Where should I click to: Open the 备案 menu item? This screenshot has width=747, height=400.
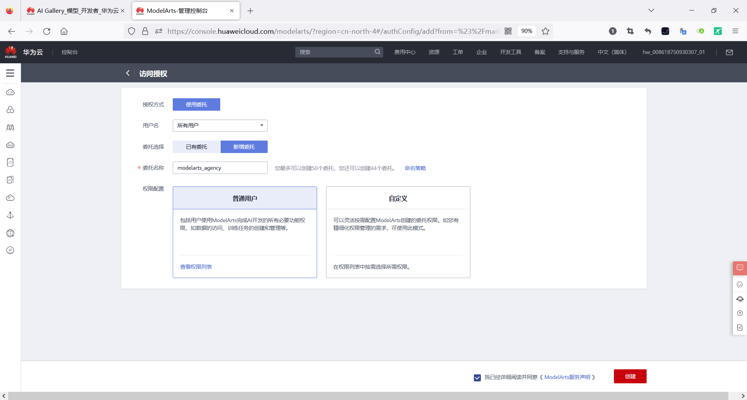point(540,52)
